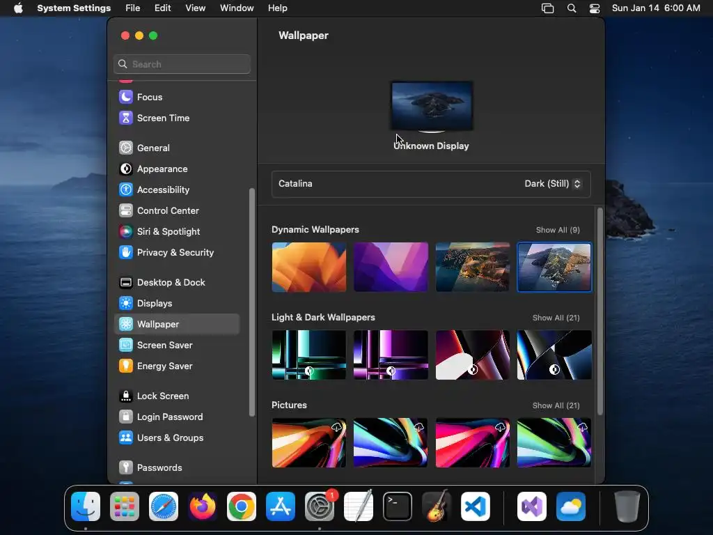The height and width of the screenshot is (535, 713).
Task: Launch Finder from the Dock
Action: point(86,506)
